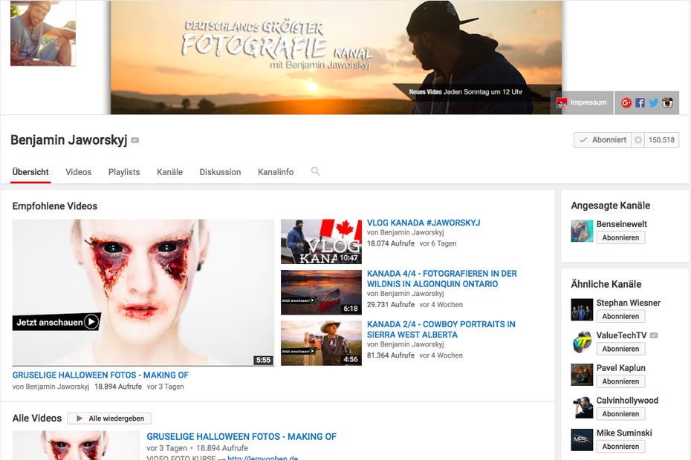The height and width of the screenshot is (460, 691).
Task: Open the Diskussion tab
Action: point(220,172)
